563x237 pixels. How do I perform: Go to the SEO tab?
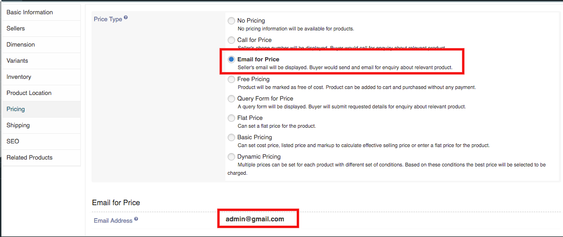[x=13, y=142]
